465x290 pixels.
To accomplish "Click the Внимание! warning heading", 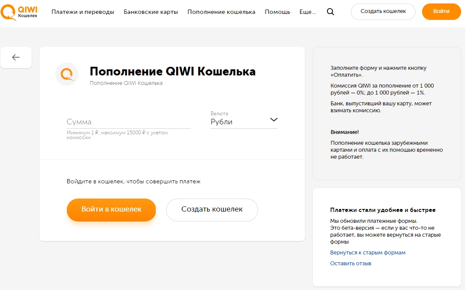I will 344,132.
